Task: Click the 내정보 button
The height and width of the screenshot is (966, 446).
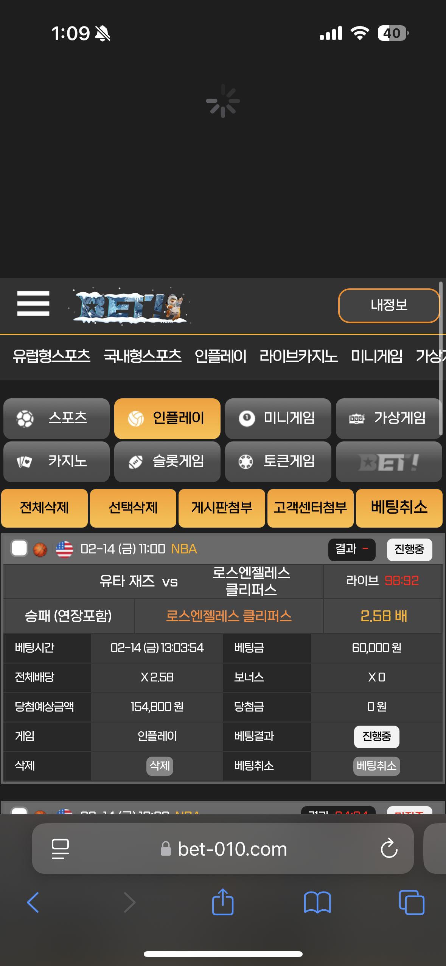Action: (389, 305)
